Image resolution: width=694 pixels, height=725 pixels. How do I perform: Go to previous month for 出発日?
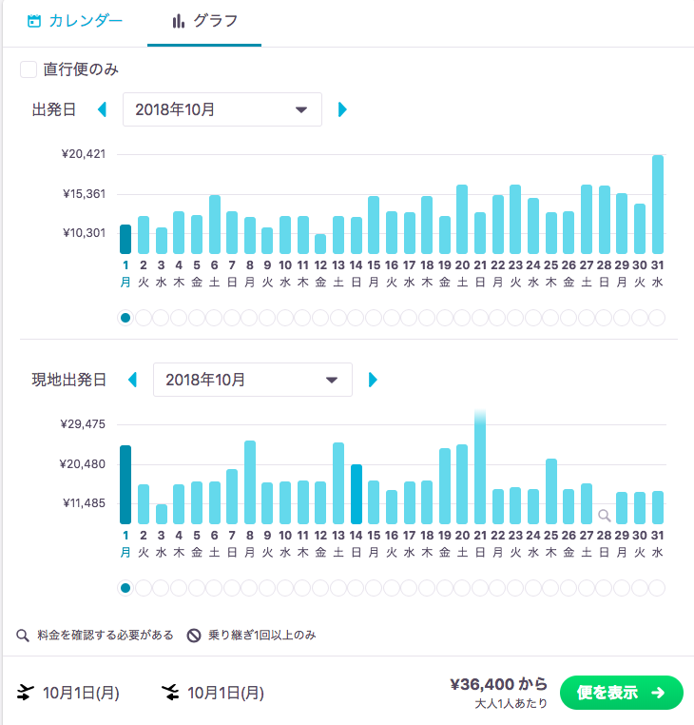pyautogui.click(x=103, y=109)
